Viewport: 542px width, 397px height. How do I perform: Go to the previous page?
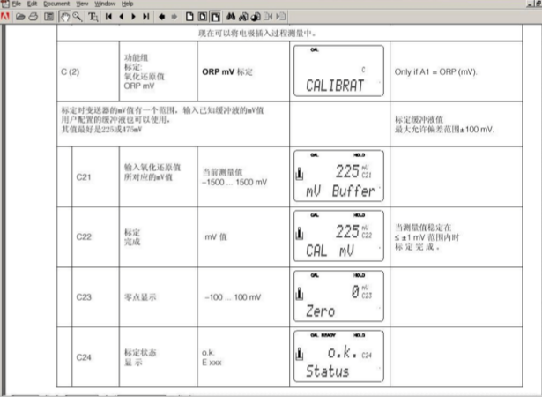[121, 16]
